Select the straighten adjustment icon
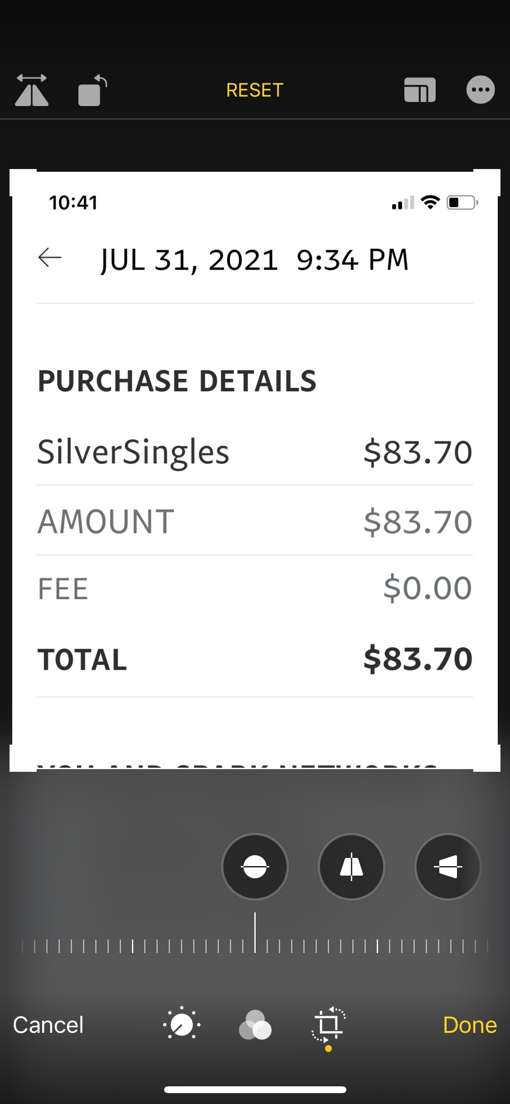 coord(255,866)
